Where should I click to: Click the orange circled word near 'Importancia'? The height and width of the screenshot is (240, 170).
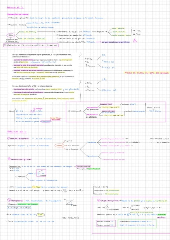[59, 145]
